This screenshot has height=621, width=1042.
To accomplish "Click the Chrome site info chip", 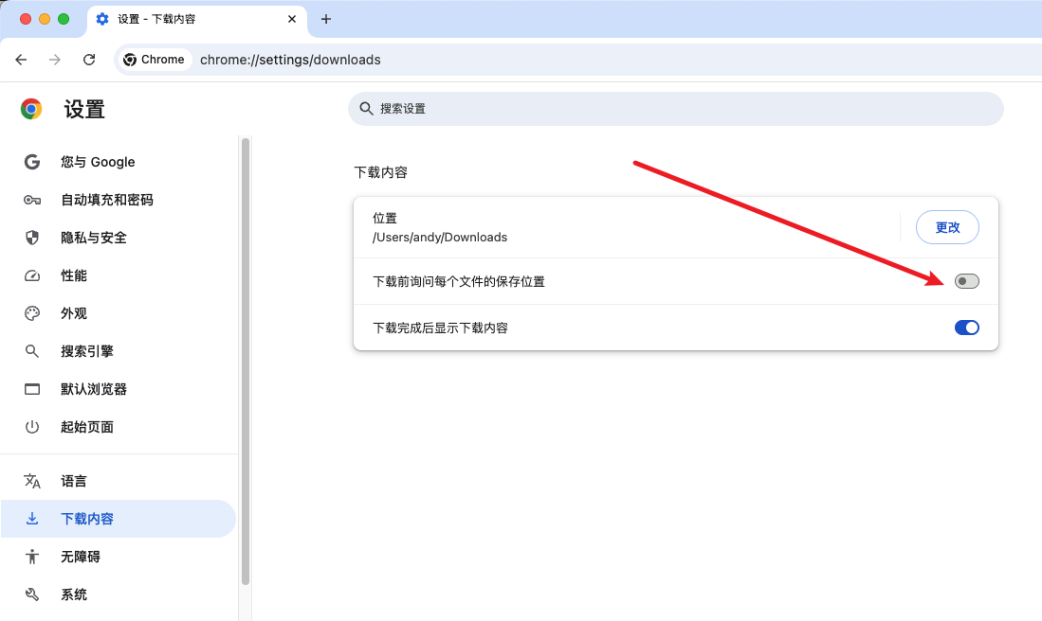I will pos(155,60).
